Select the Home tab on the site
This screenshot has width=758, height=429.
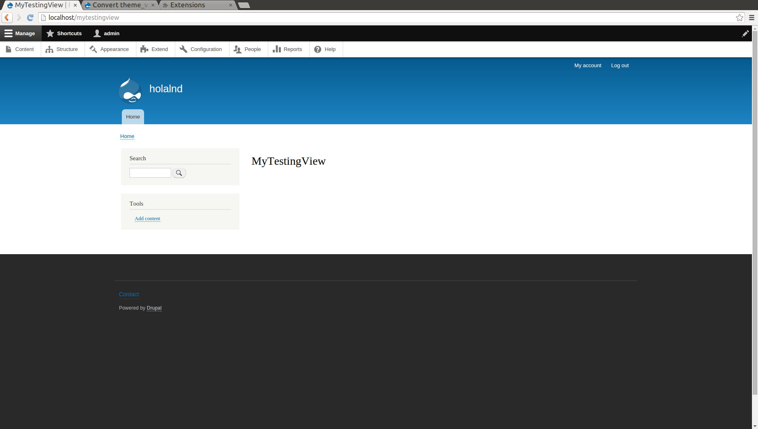(132, 117)
